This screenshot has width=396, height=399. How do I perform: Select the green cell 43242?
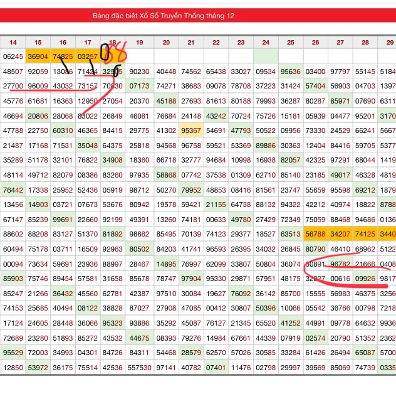216,116
